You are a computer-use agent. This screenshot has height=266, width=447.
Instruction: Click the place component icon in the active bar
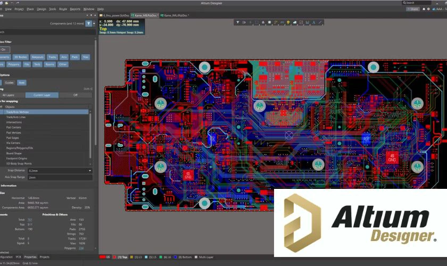pyautogui.click(x=269, y=22)
